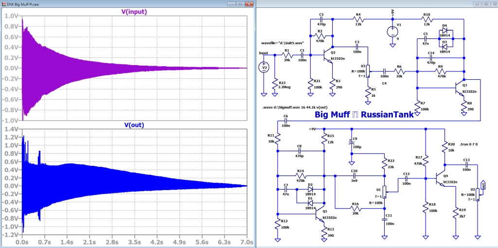This screenshot has width=498, height=248.
Task: Select the R19 2k7 resistor
Action: pyautogui.click(x=456, y=213)
